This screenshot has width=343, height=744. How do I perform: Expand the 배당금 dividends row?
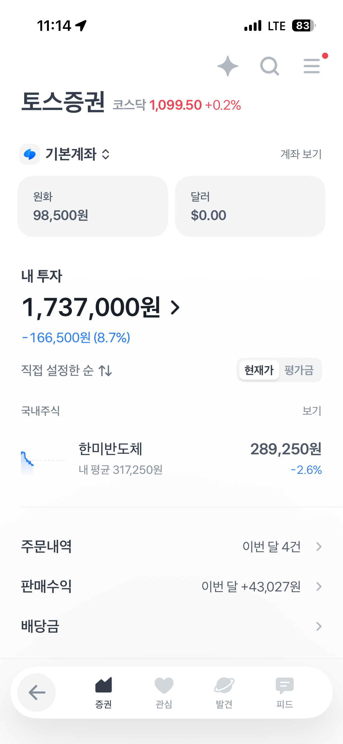pos(171,626)
